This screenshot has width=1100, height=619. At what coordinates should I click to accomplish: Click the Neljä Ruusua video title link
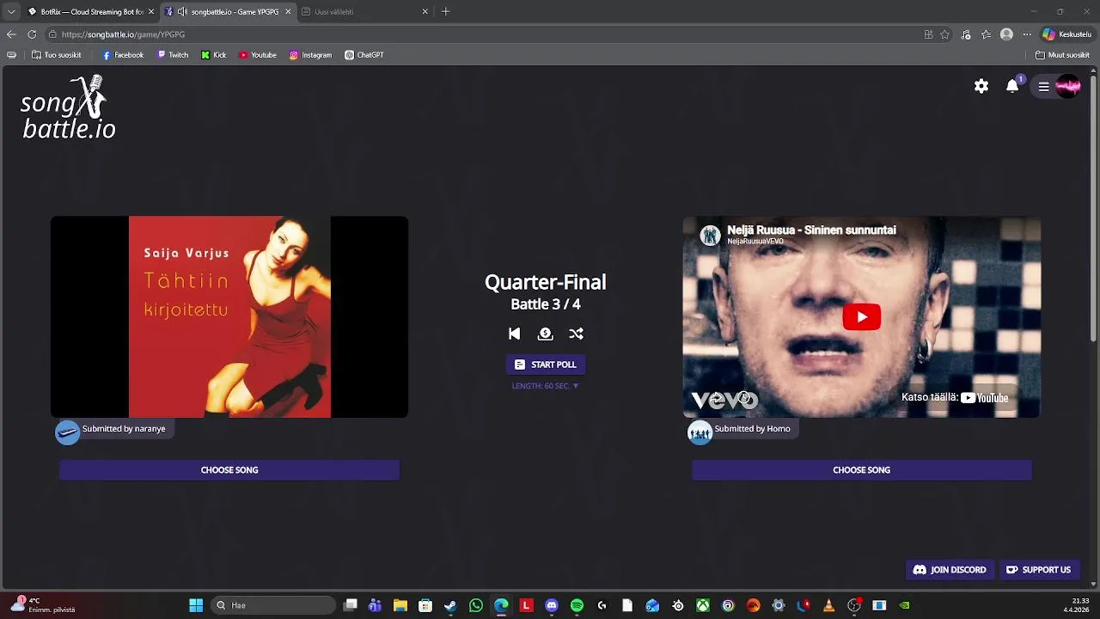click(x=811, y=230)
